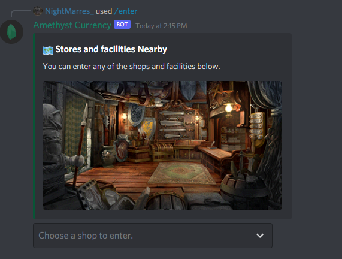
Task: Open the armory shop image preview
Action: 162,146
